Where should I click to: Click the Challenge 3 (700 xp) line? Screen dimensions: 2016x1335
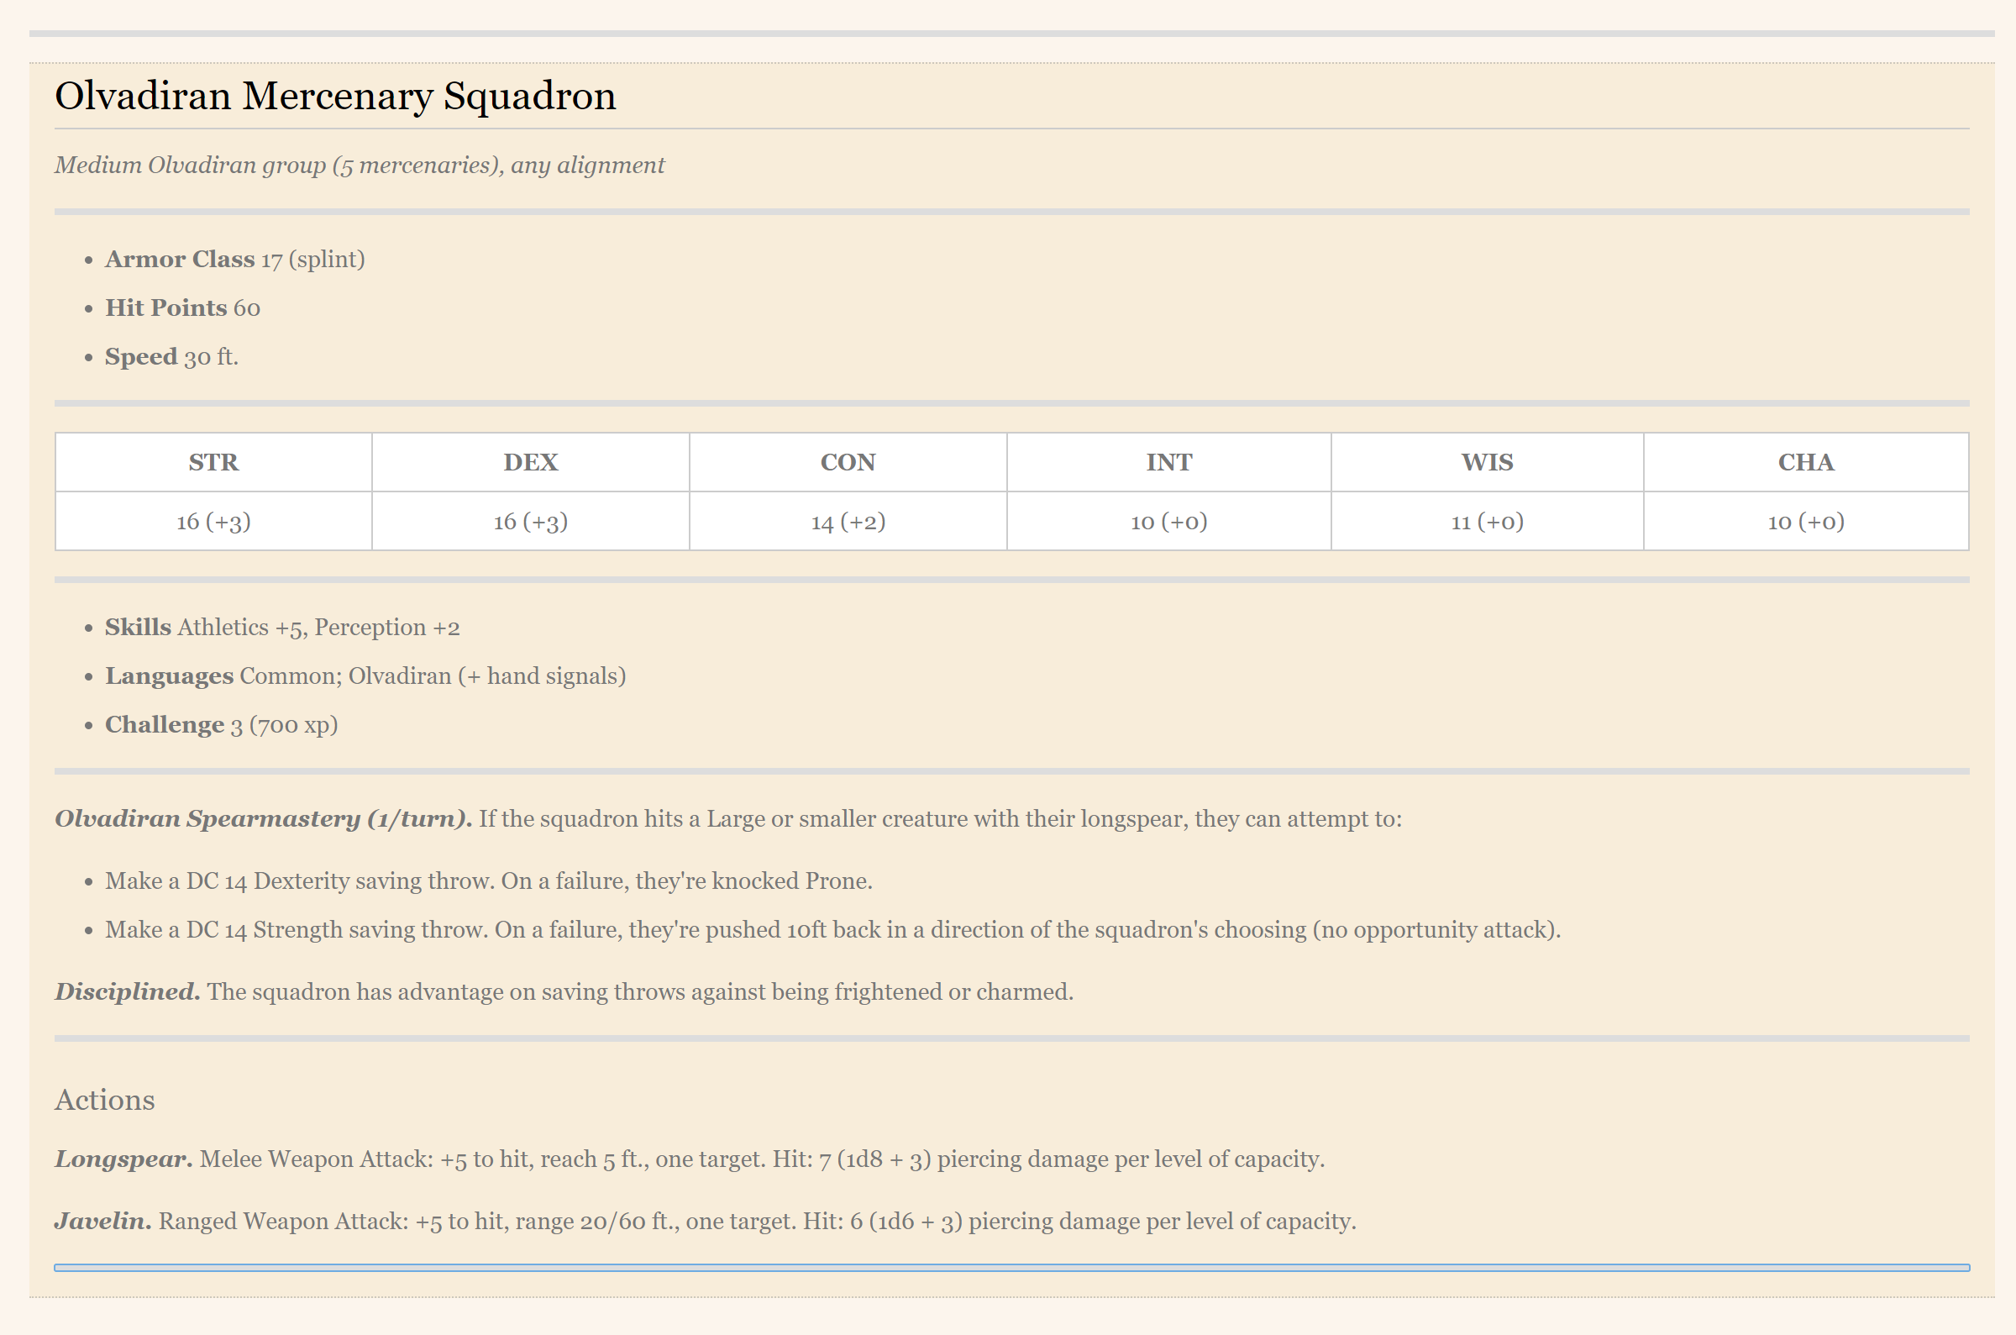pyautogui.click(x=221, y=724)
